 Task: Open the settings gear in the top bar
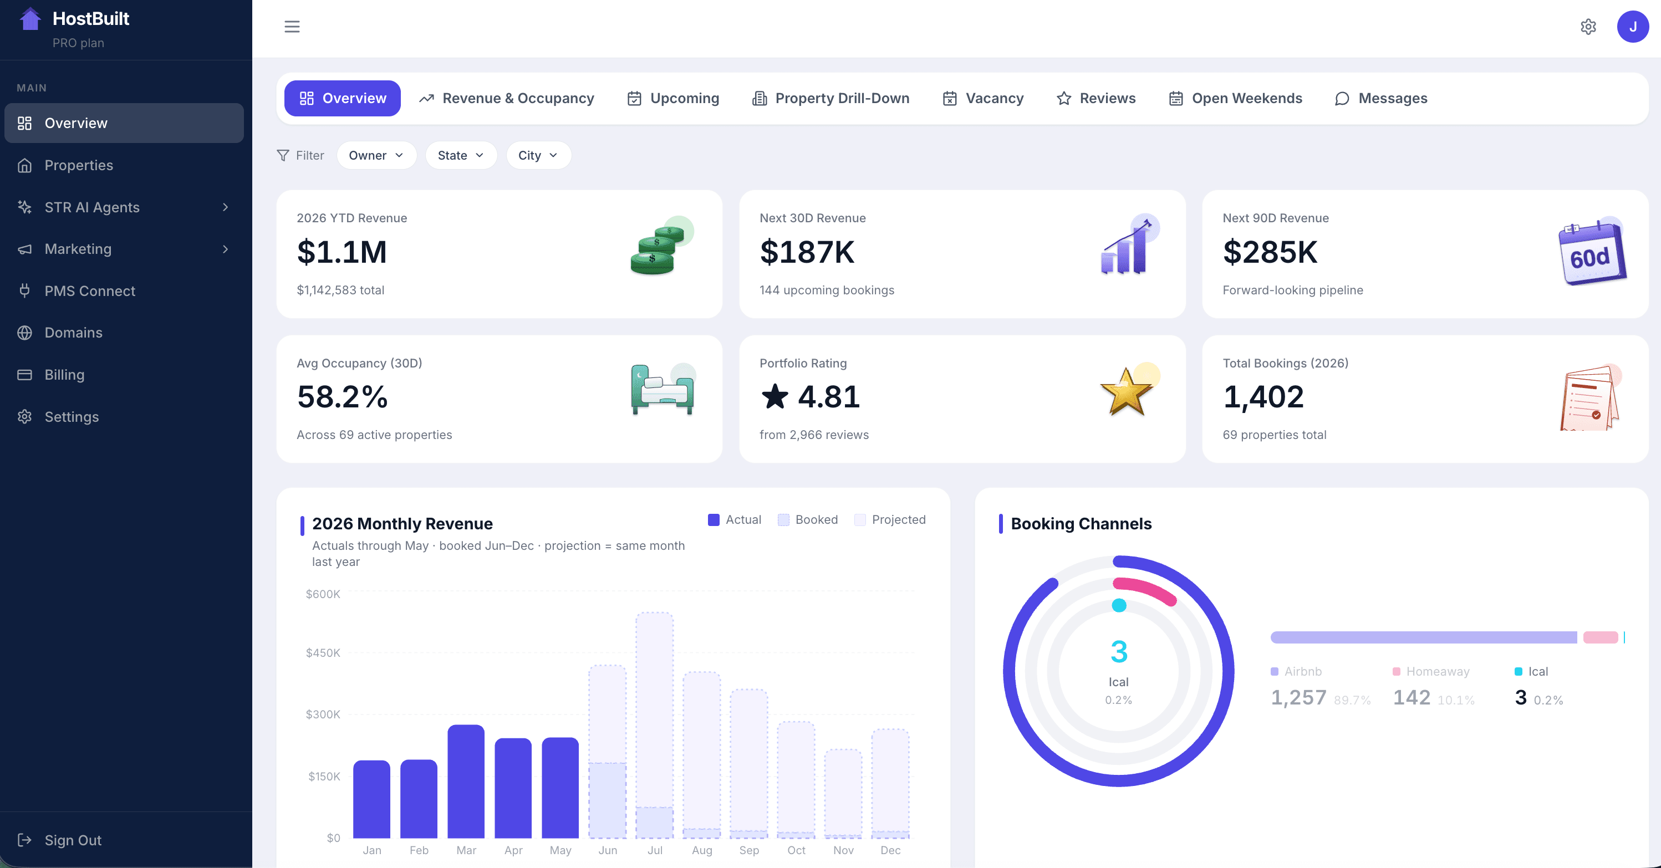pos(1588,27)
